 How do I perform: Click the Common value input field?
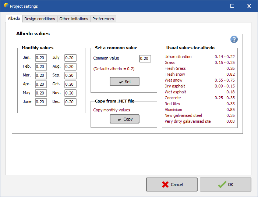click(145, 58)
